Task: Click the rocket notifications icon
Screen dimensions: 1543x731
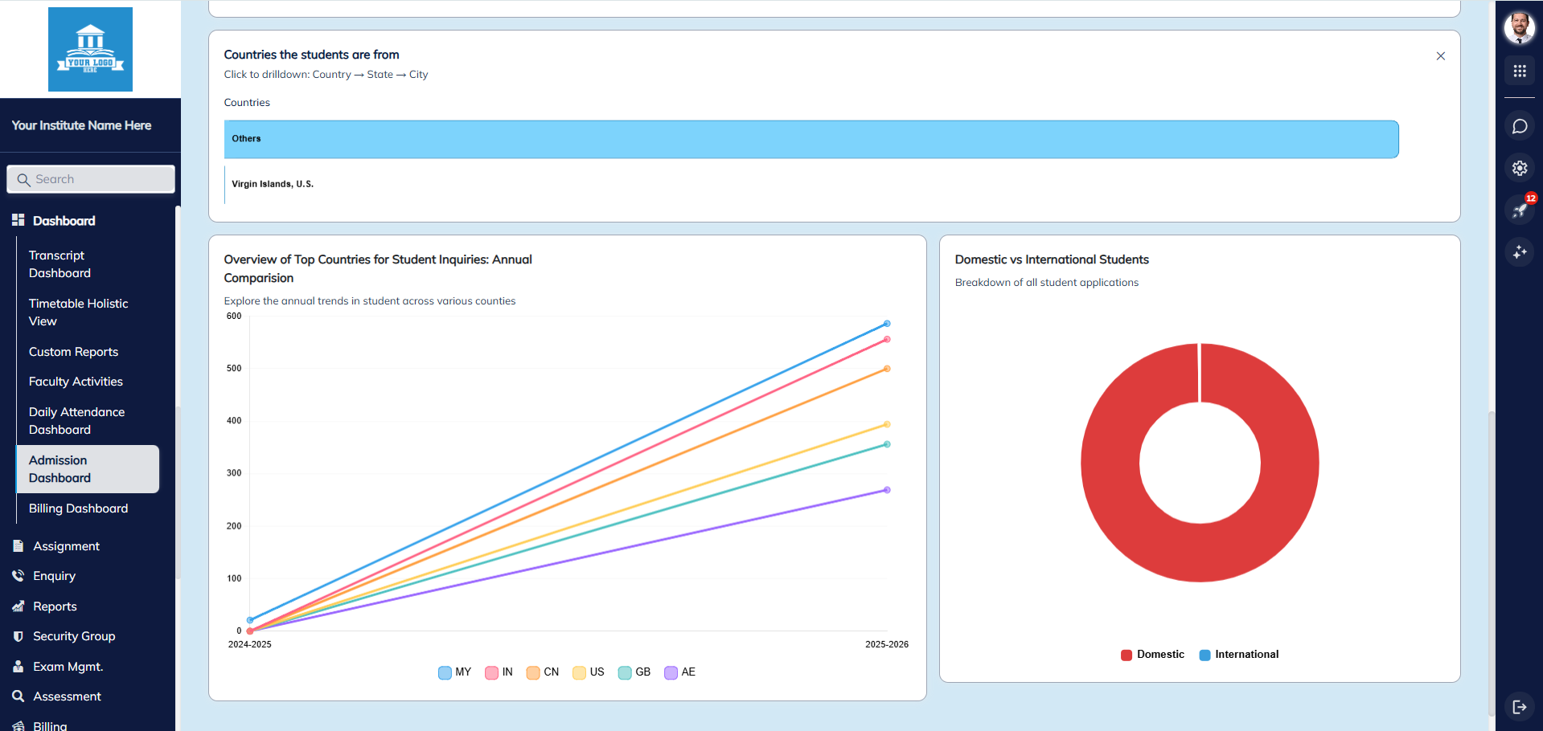Action: [x=1519, y=210]
